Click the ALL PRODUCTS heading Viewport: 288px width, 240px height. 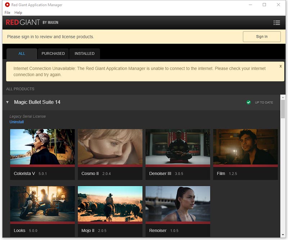[20, 89]
